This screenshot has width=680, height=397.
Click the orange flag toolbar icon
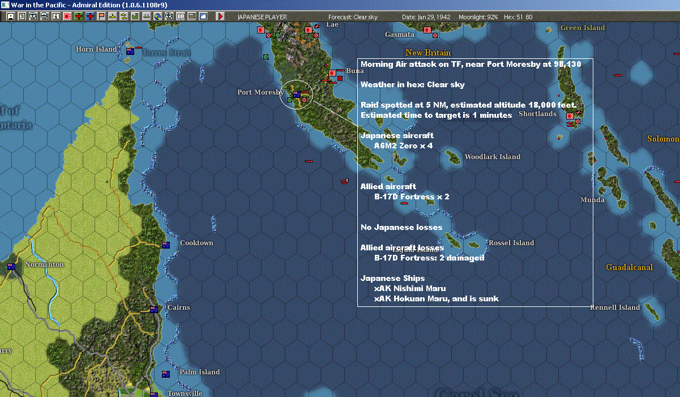coord(101,16)
